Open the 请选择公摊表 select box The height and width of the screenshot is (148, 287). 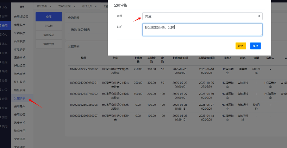tap(88, 30)
